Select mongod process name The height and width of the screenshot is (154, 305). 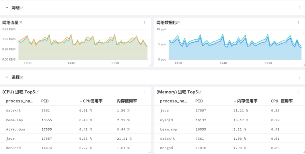pyautogui.click(x=166, y=148)
